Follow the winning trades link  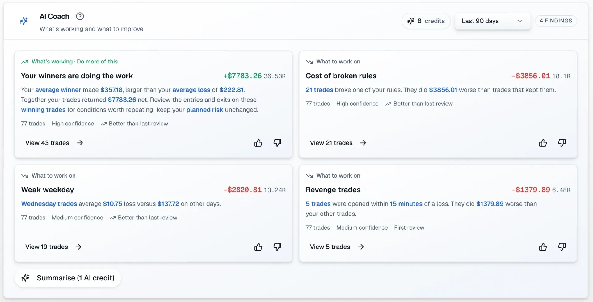(43, 110)
